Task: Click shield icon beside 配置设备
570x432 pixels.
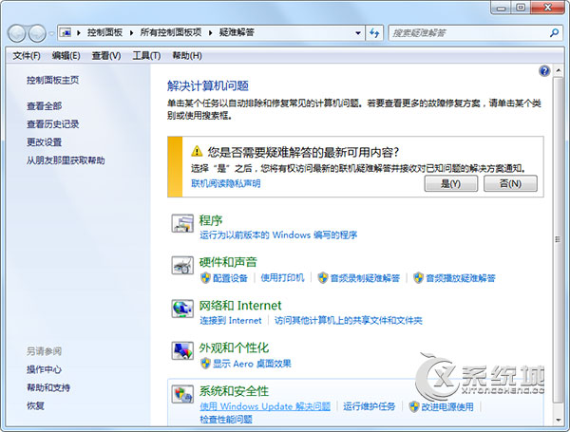Action: point(206,278)
